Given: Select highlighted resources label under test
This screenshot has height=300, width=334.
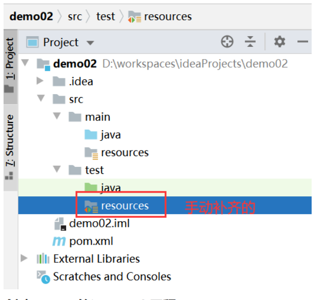Looking at the screenshot, I should (125, 206).
